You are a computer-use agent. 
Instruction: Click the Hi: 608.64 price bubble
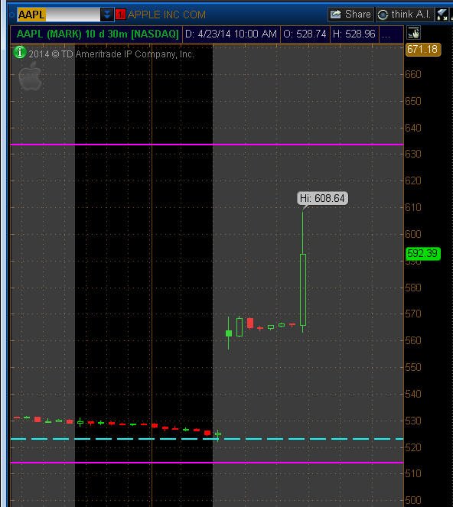pos(322,198)
